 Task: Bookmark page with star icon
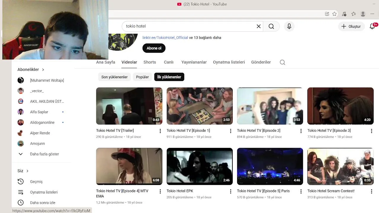point(335,14)
